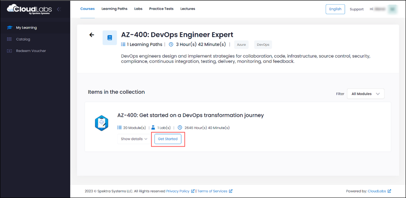Click the Items in the collection heading
406x198 pixels.
click(116, 92)
